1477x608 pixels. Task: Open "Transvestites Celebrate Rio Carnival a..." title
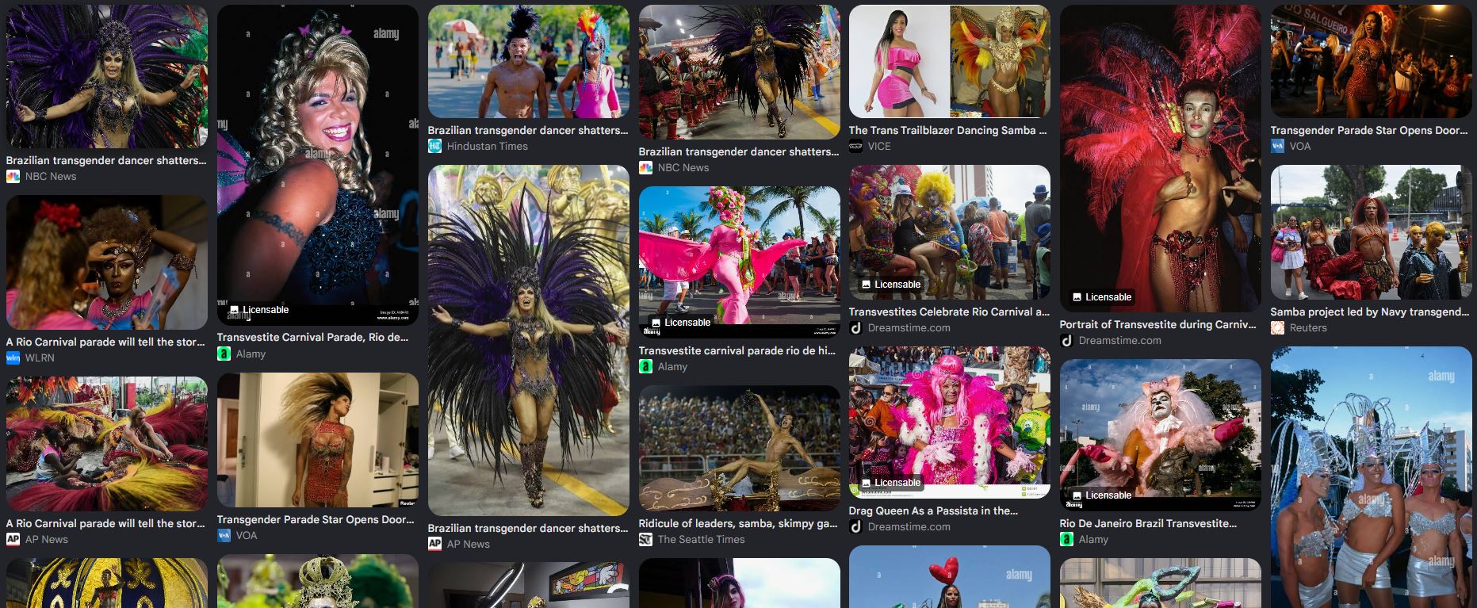point(949,312)
